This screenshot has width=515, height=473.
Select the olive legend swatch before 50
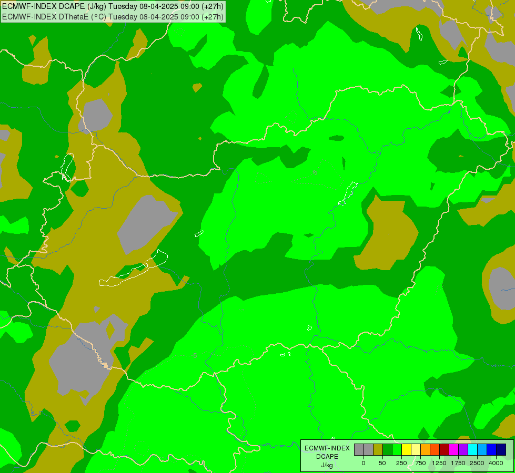[x=378, y=450]
